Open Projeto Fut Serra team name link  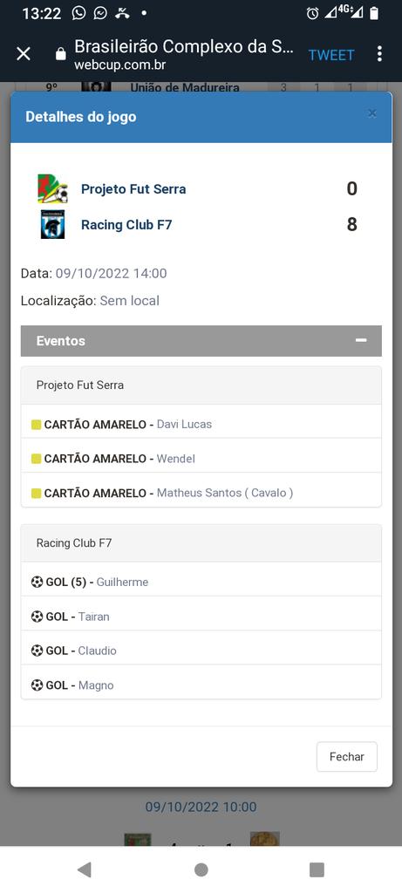pyautogui.click(x=133, y=189)
